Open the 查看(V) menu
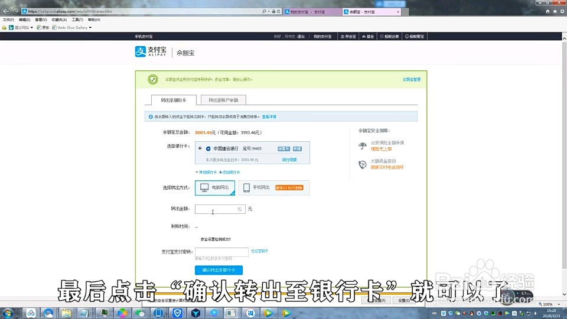 click(41, 20)
